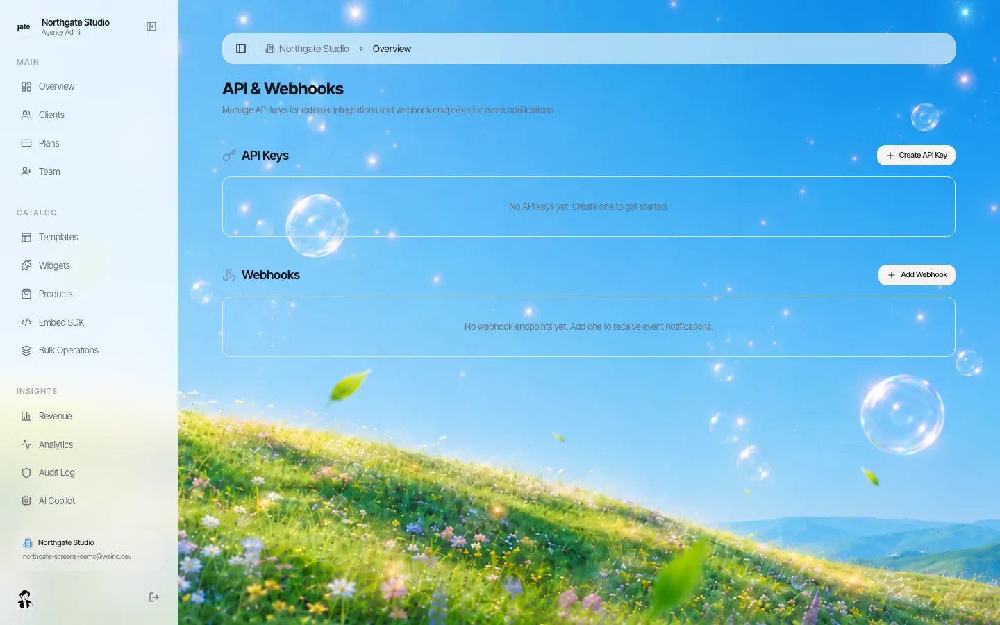Click the AI Copilot chip icon
The image size is (1000, 625).
(x=26, y=501)
